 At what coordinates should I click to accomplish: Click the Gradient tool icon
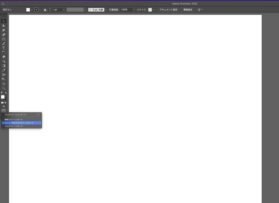coord(4,66)
